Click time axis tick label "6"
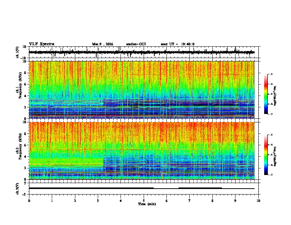This screenshot has height=225, width=291. [166, 201]
